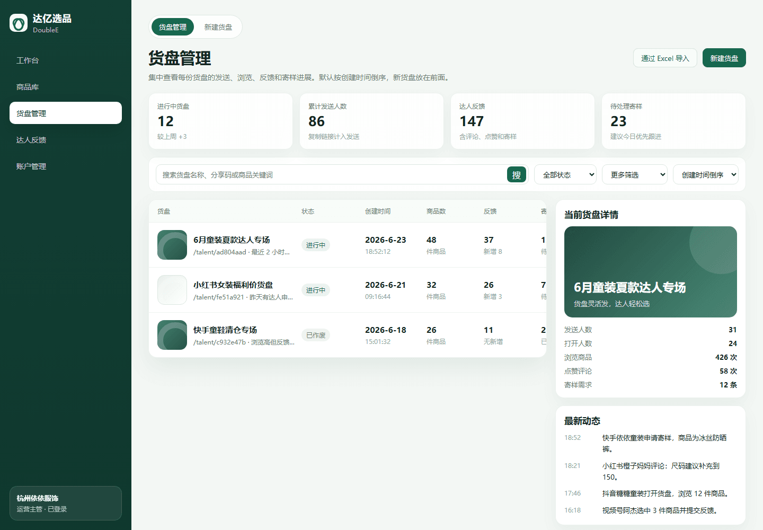Screen dimensions: 763x530
Task: Open the 全部状态 dropdown
Action: click(565, 174)
